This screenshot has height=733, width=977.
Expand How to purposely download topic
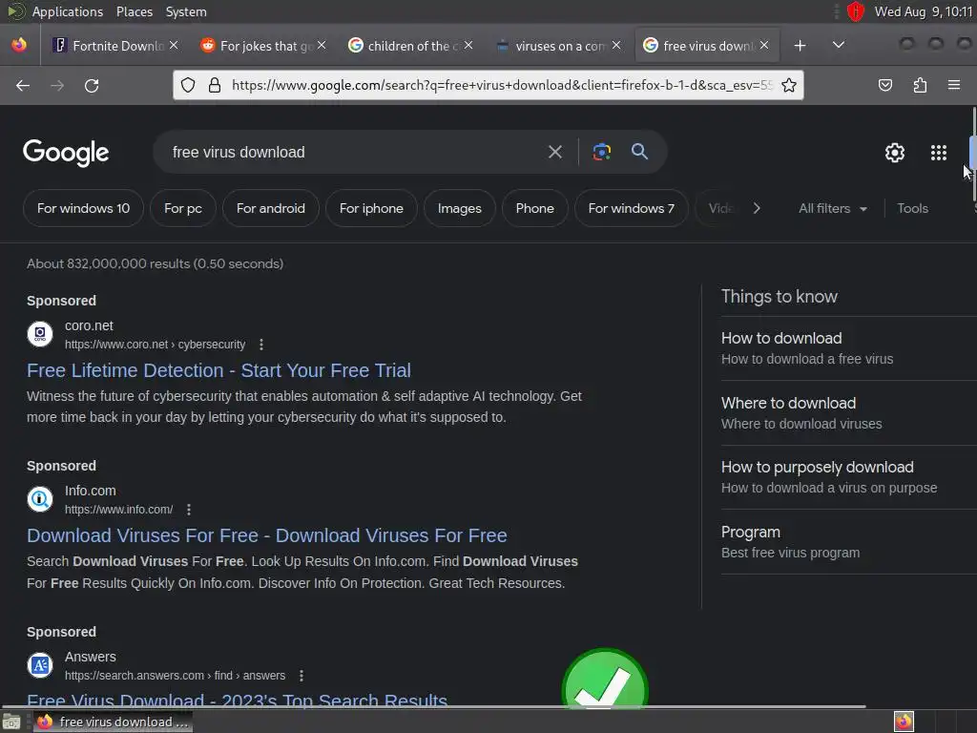[x=847, y=477]
